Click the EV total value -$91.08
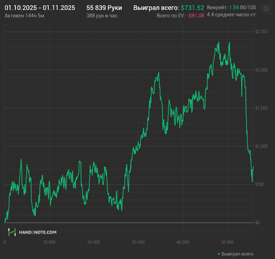Image resolution: width=275 pixels, height=259 pixels. (x=195, y=16)
